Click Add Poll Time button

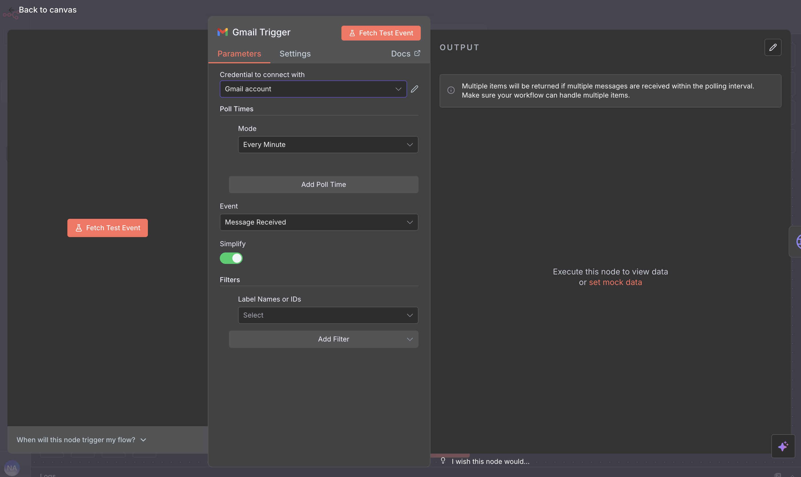[323, 185]
